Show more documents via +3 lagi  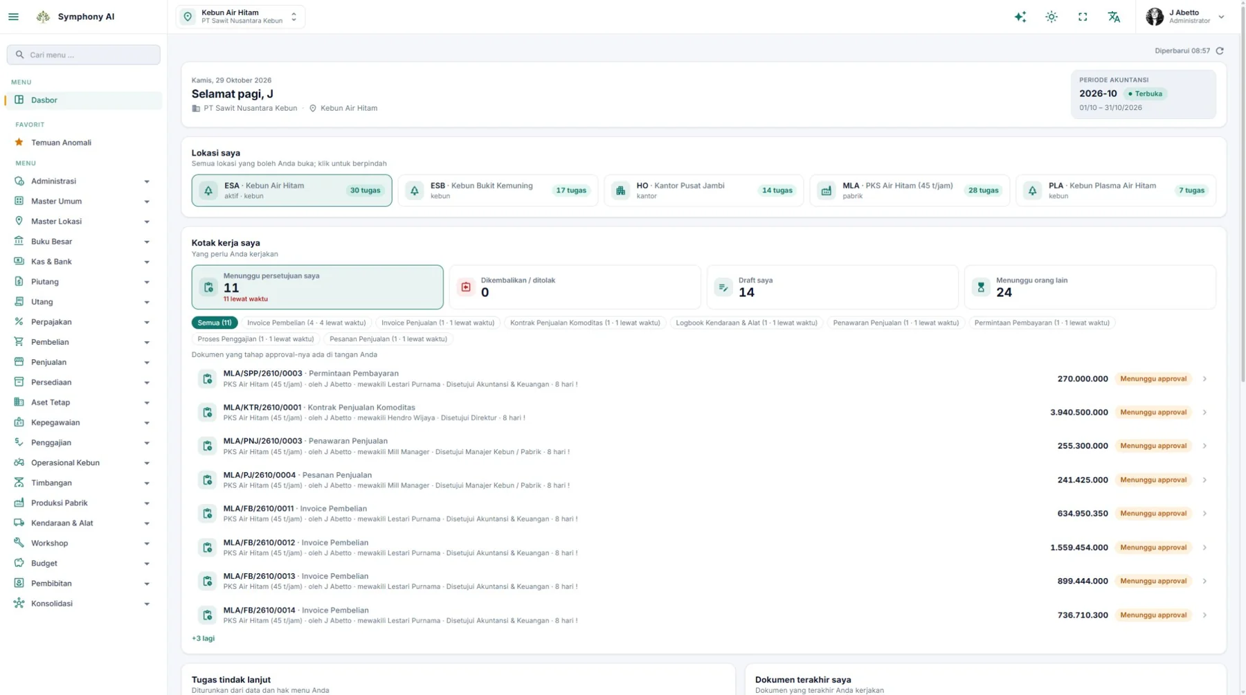click(203, 638)
